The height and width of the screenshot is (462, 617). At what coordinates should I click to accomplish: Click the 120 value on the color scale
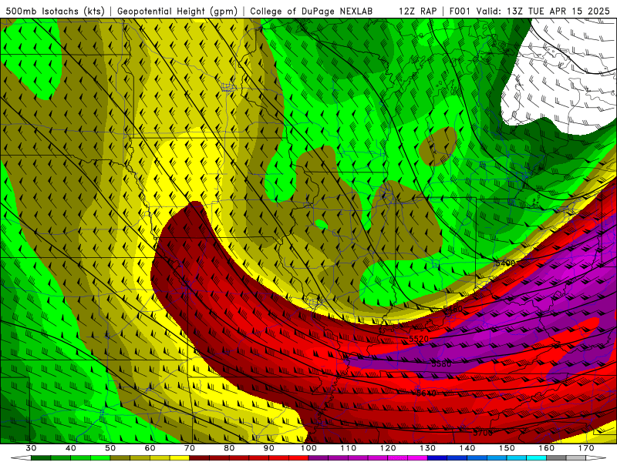coord(388,448)
